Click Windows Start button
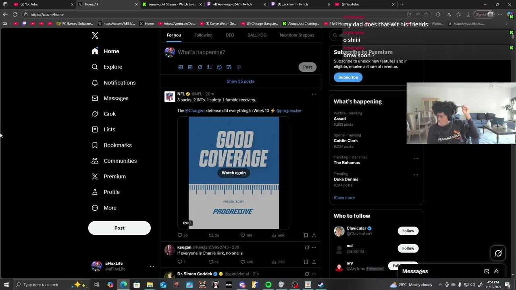The height and width of the screenshot is (290, 516). 6,285
